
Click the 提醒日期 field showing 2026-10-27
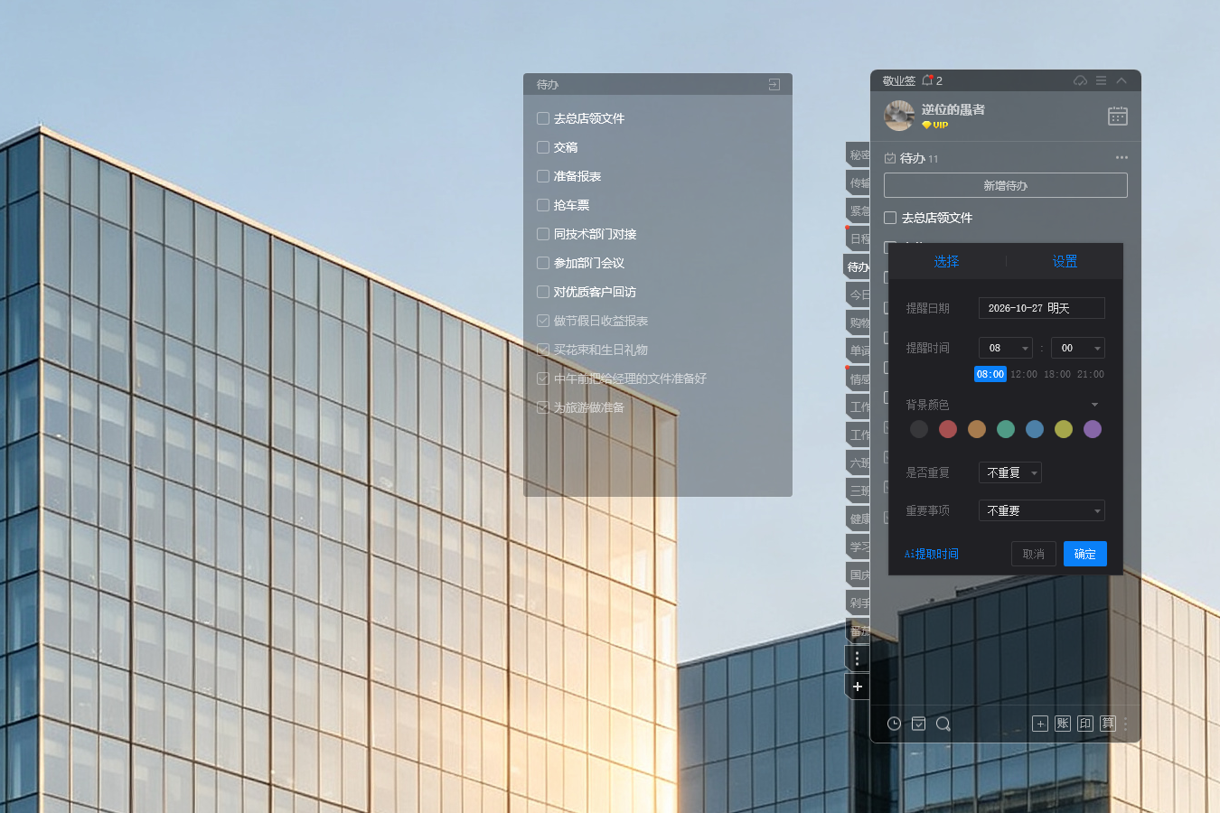[x=1042, y=308]
